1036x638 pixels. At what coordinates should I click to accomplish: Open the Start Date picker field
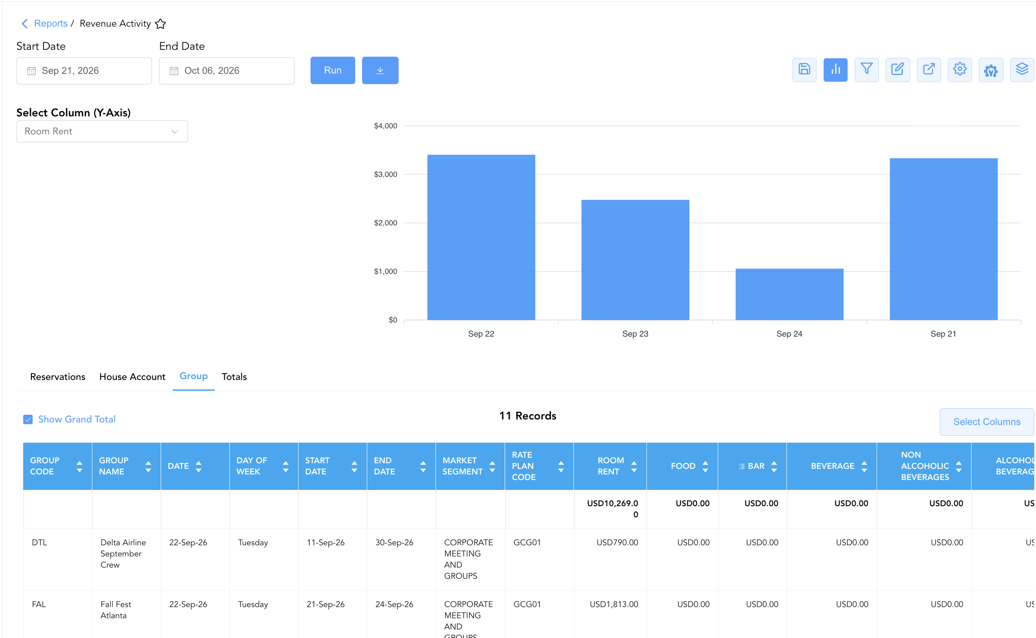[x=84, y=71]
